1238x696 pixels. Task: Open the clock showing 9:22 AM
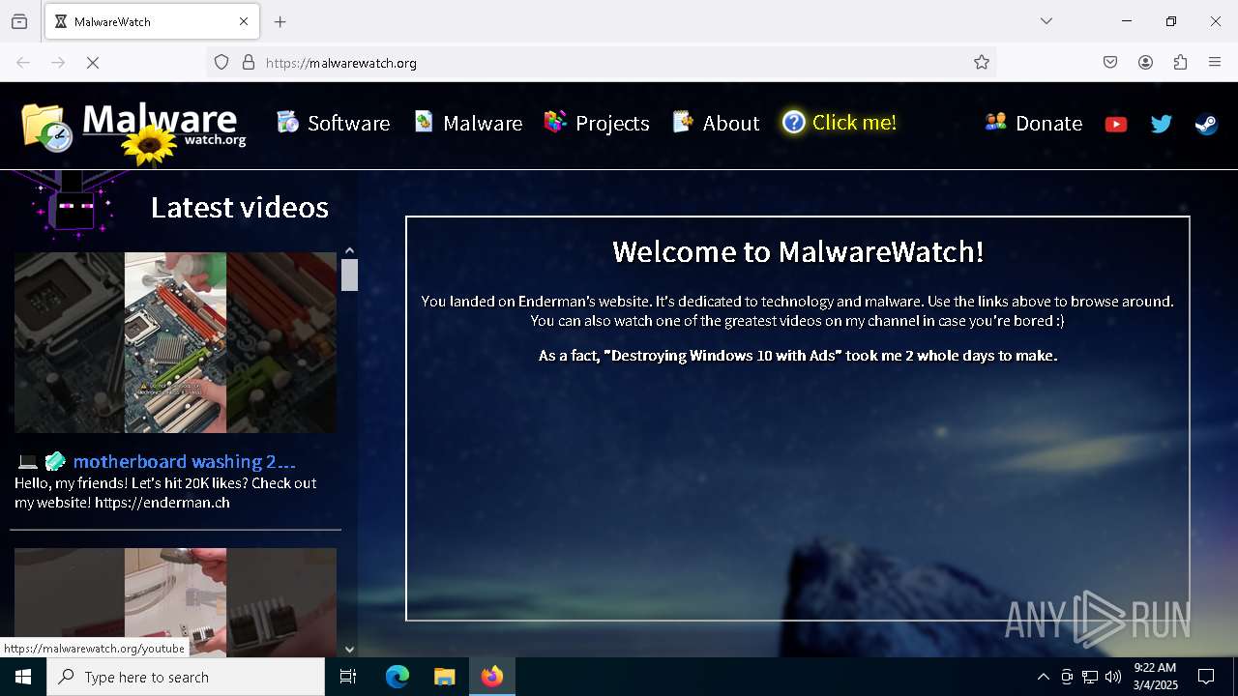(x=1155, y=677)
